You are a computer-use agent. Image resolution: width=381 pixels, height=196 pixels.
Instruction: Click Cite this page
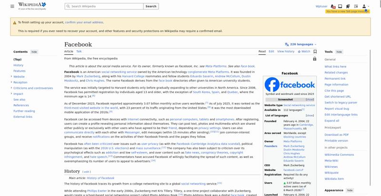tap(334, 91)
